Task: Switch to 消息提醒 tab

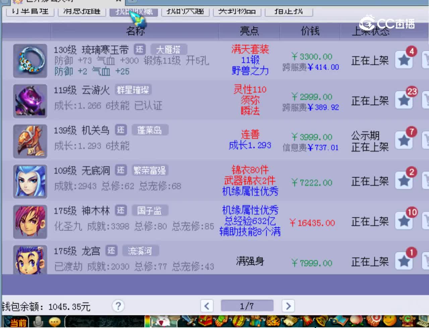Action: click(82, 12)
